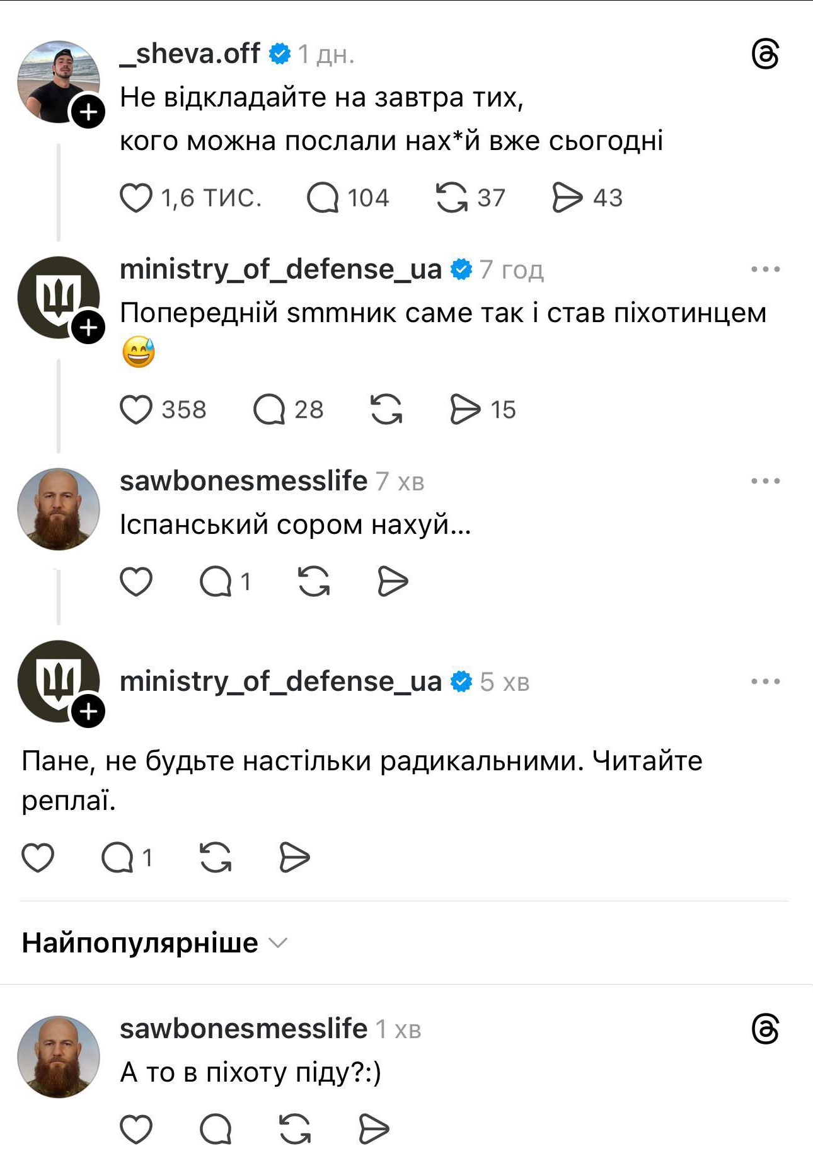This screenshot has width=813, height=1168.
Task: Open sawbonesmesslife avatar on 7 хв reply
Action: tap(59, 509)
